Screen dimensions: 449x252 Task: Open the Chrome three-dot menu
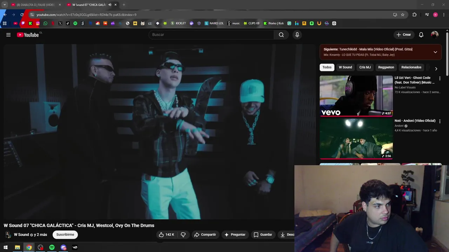pos(444,15)
